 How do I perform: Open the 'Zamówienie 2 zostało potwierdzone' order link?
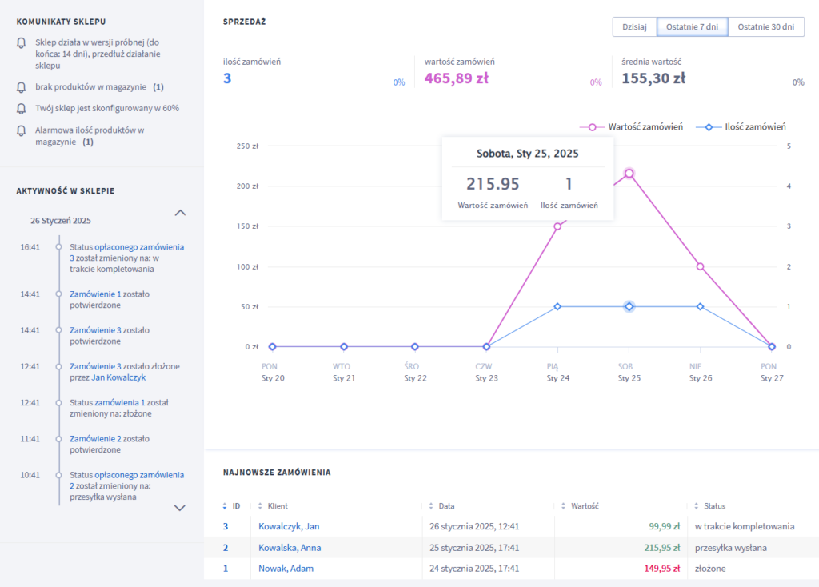click(x=96, y=439)
